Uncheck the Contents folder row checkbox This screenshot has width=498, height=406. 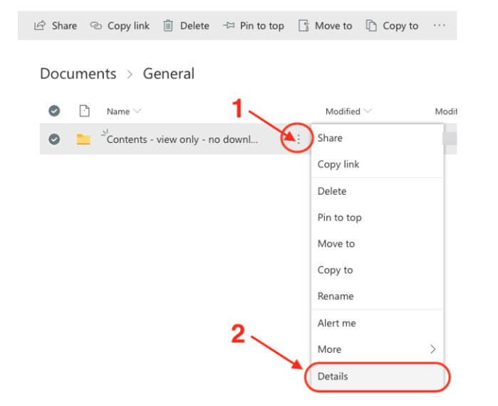(x=54, y=139)
